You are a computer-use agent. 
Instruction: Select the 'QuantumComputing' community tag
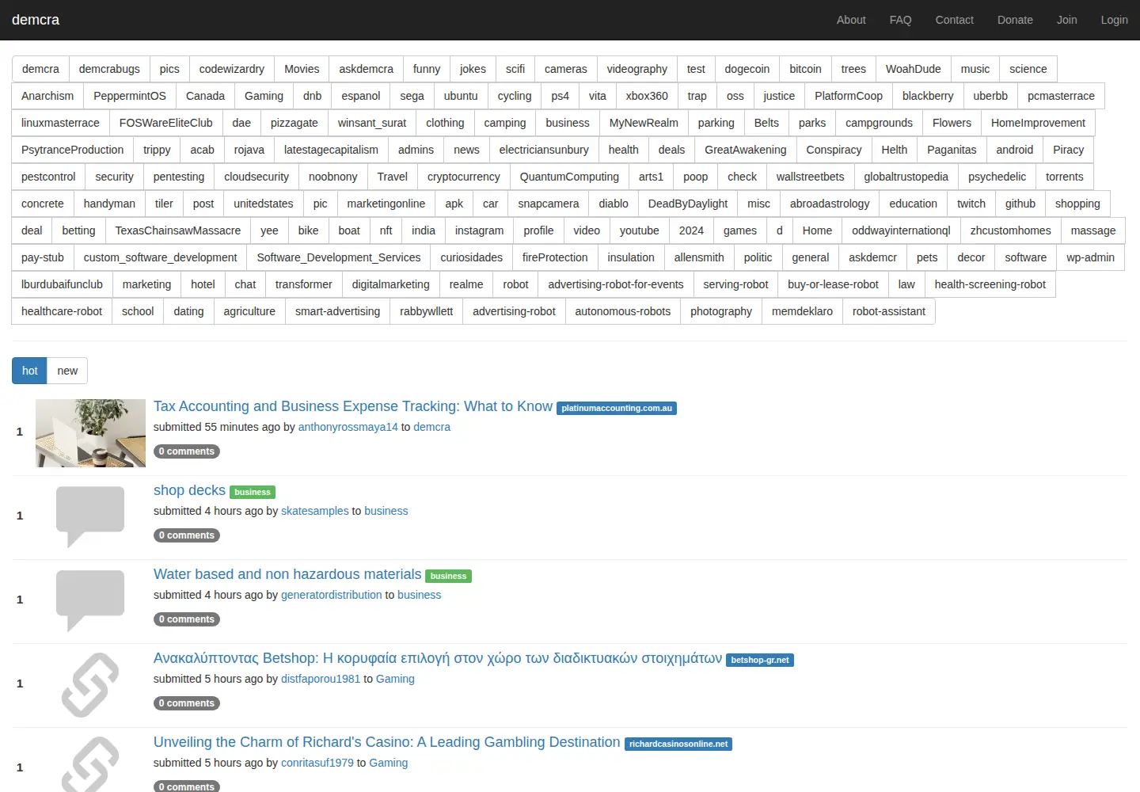[569, 177]
